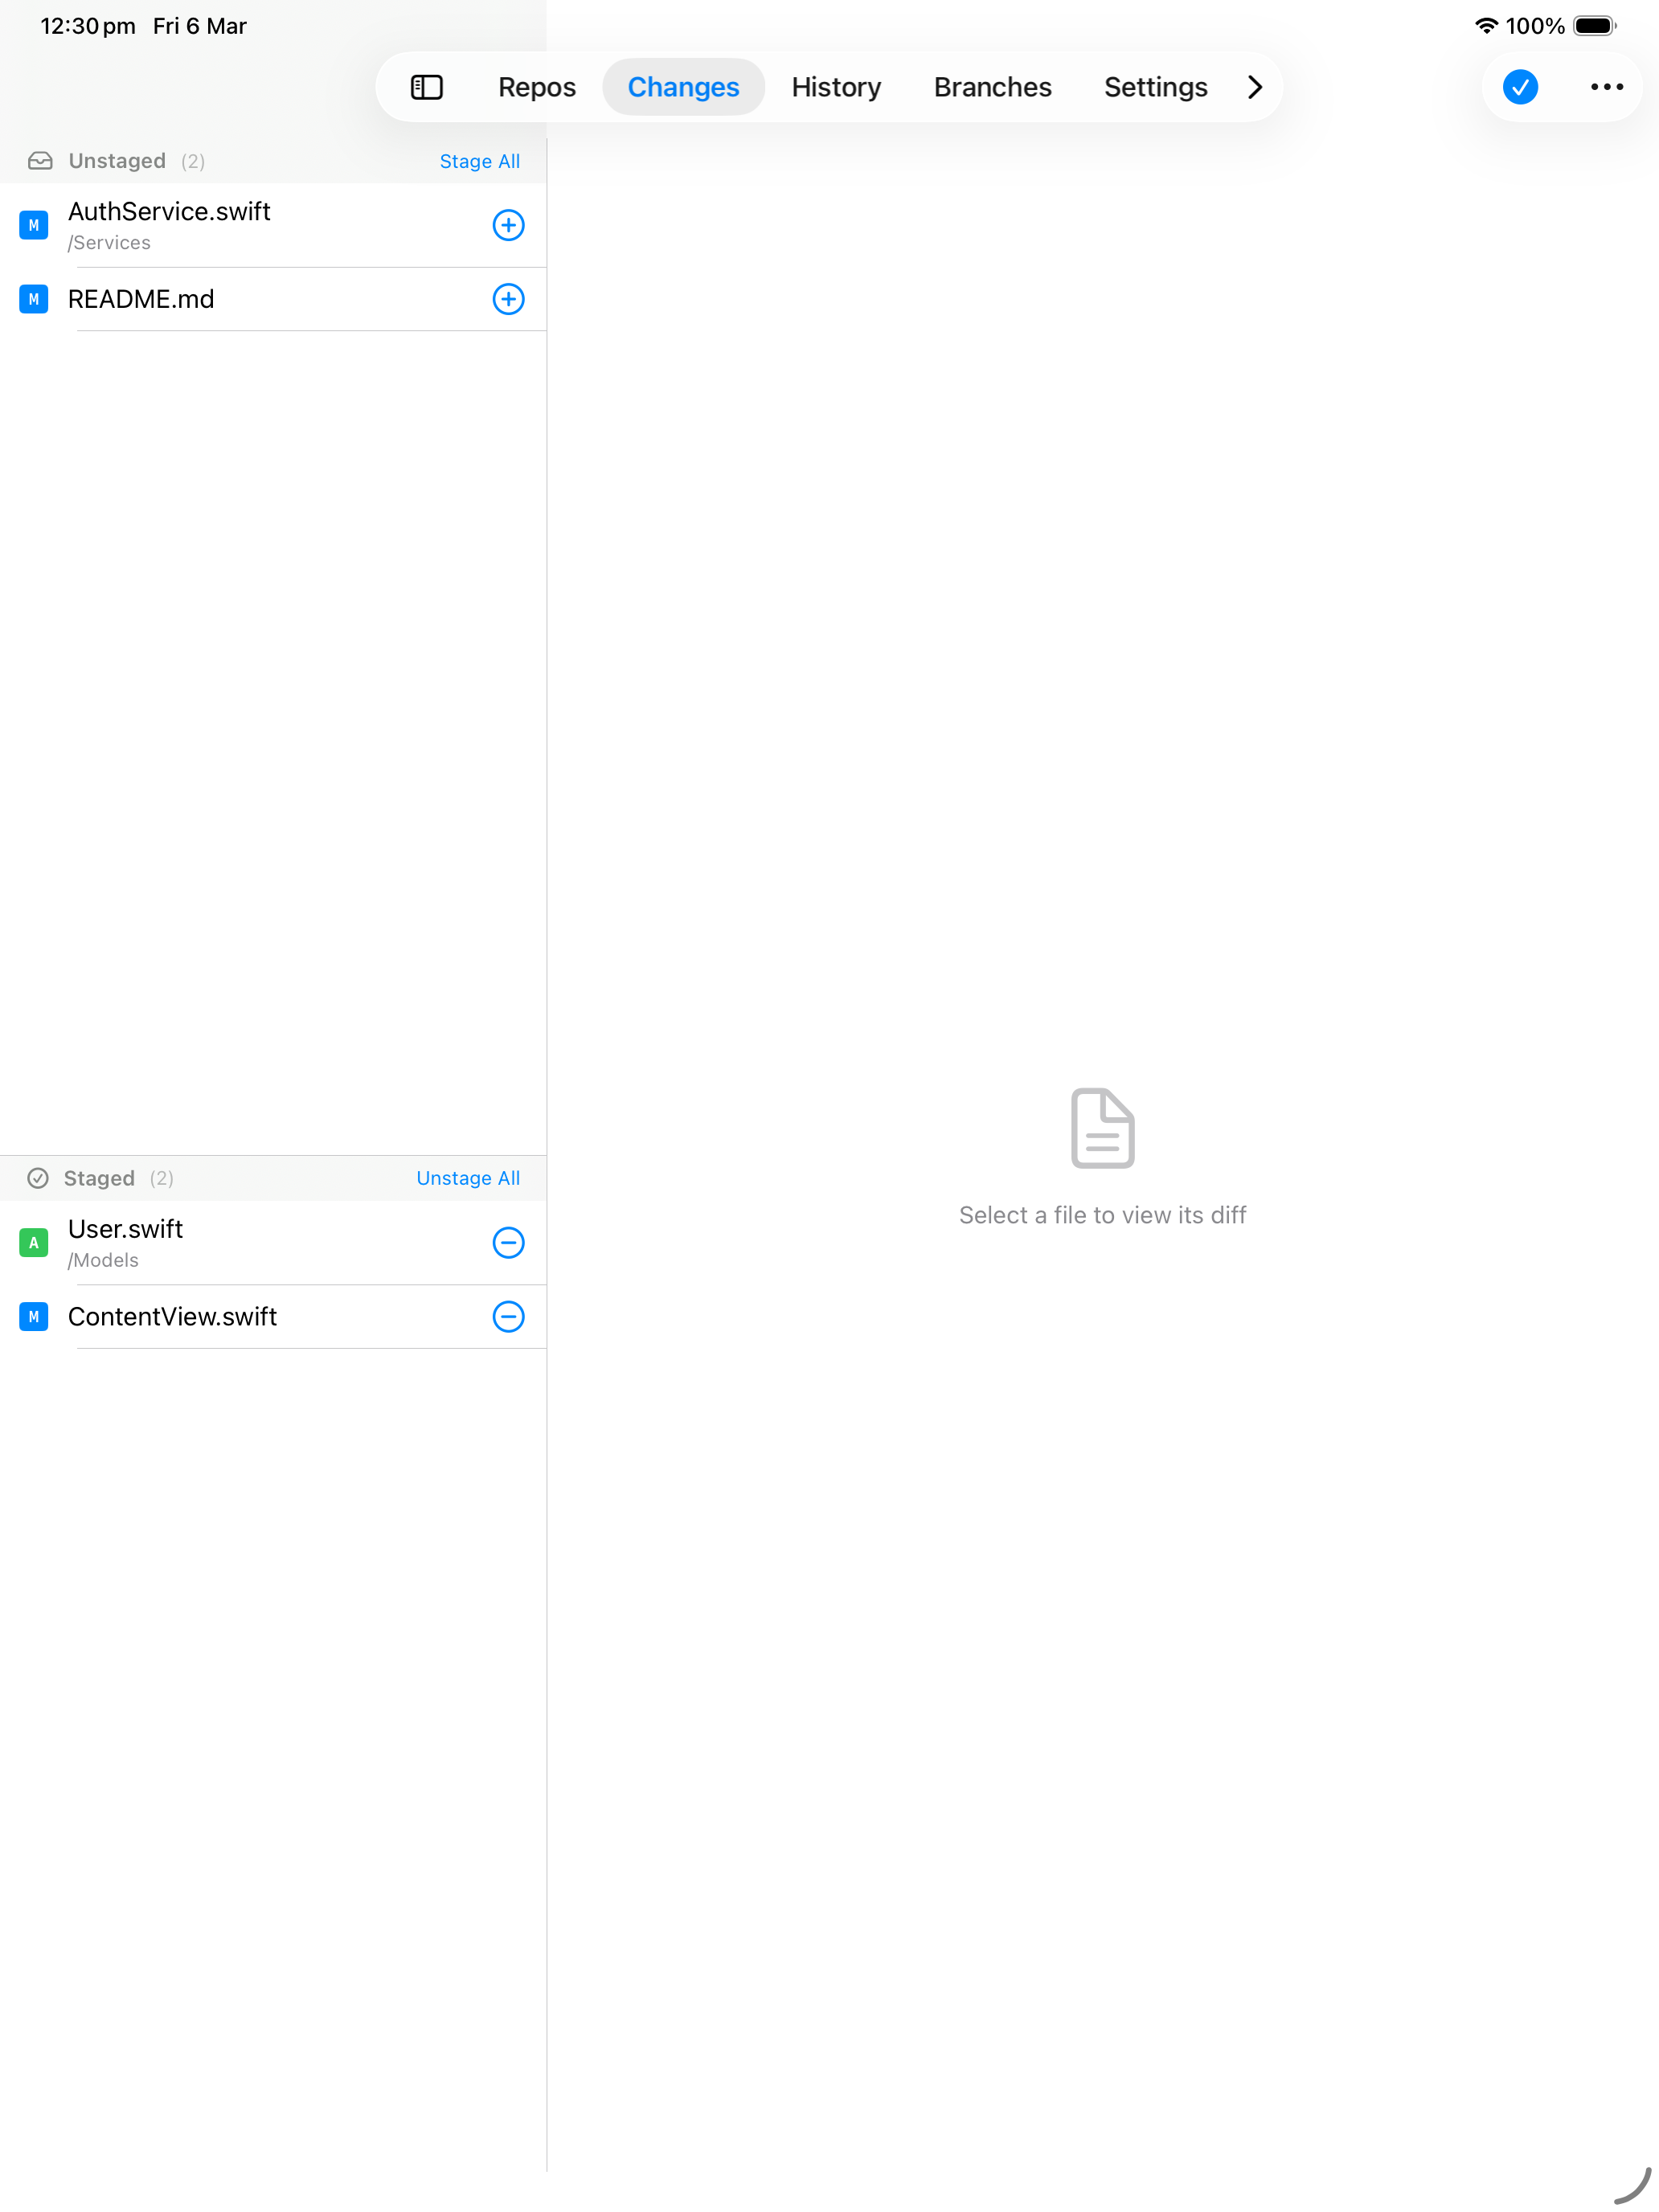Click the A status badge on User.swift
1659x2212 pixels.
click(x=34, y=1242)
